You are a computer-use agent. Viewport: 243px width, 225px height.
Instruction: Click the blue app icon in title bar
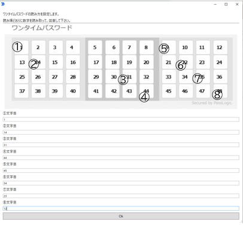3,4
